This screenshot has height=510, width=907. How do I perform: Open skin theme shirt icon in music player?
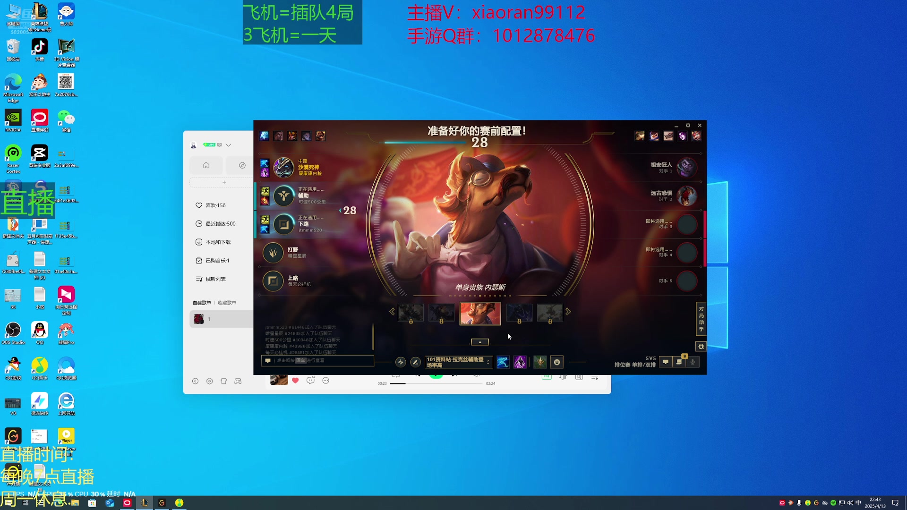coord(223,381)
